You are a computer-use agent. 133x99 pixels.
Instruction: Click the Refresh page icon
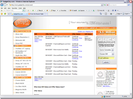click(x=105, y=5)
